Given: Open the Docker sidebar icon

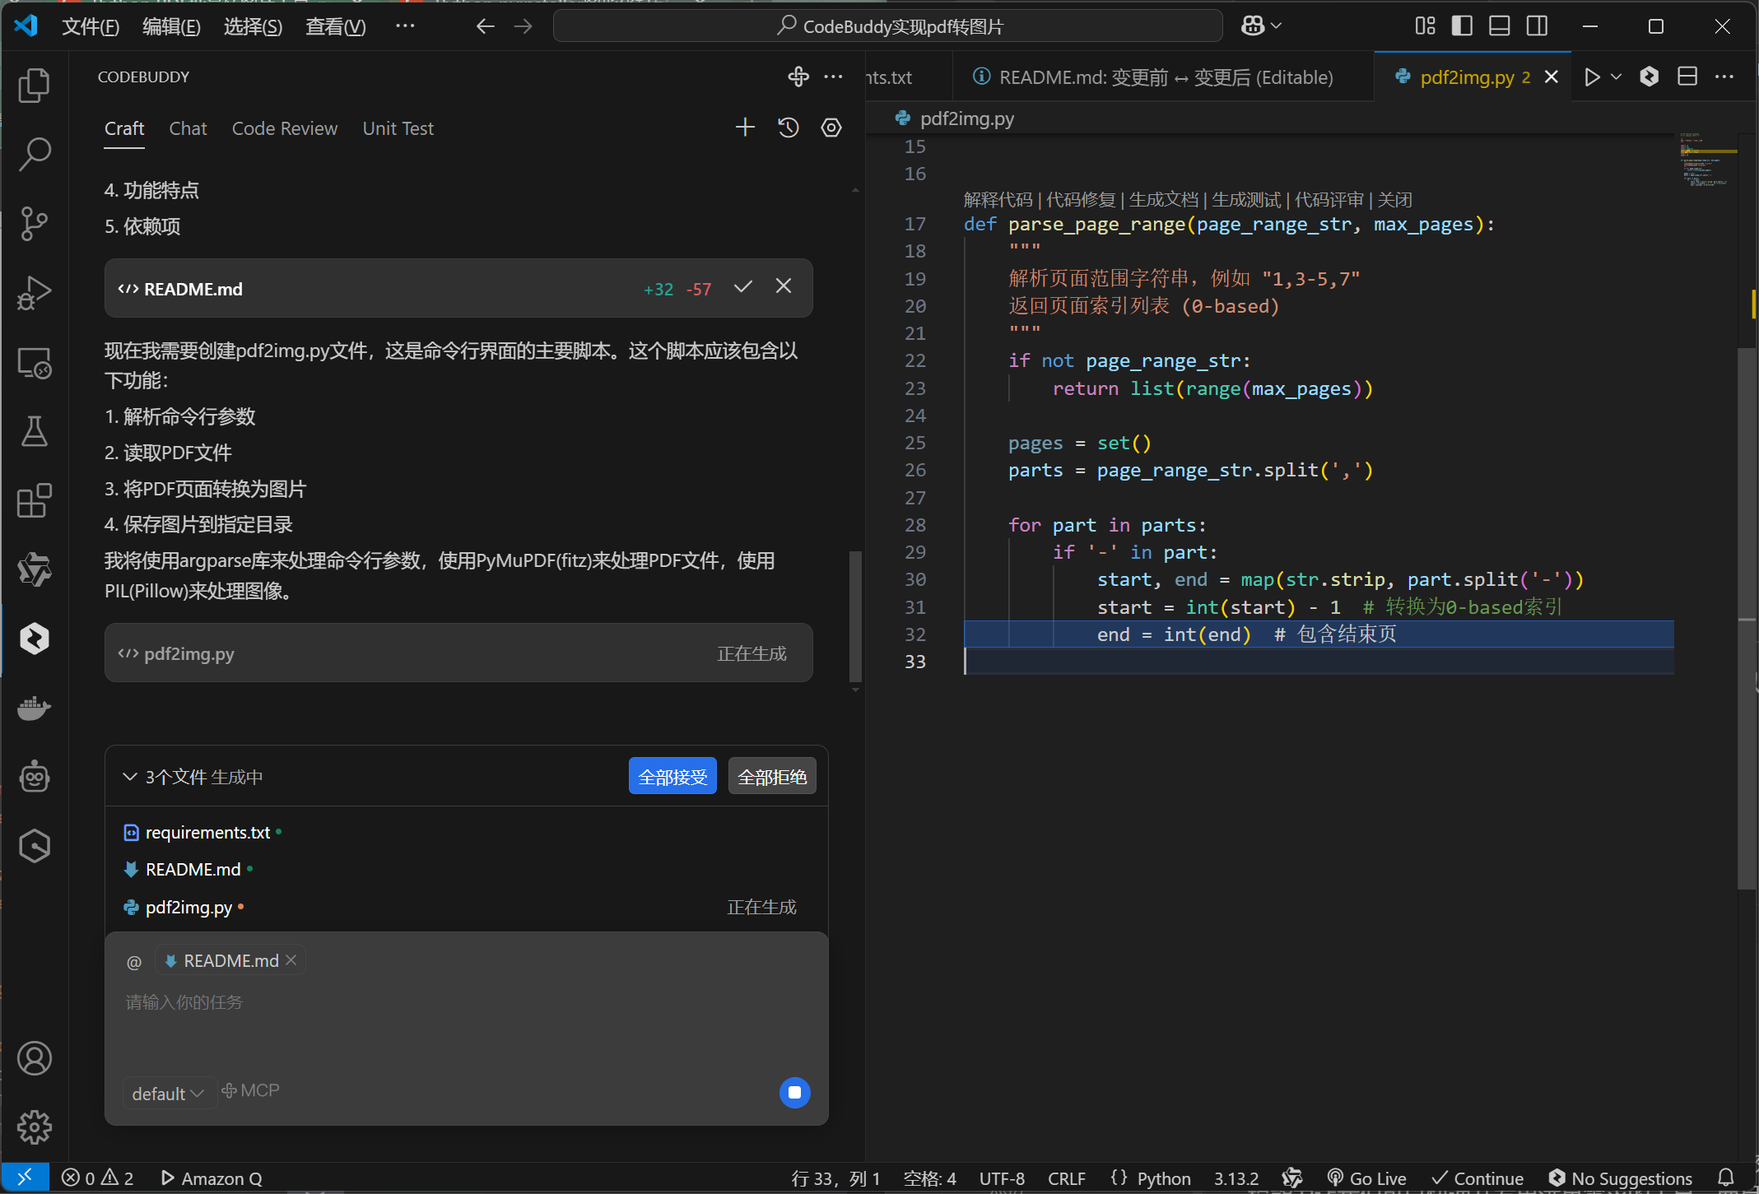Looking at the screenshot, I should [x=34, y=708].
